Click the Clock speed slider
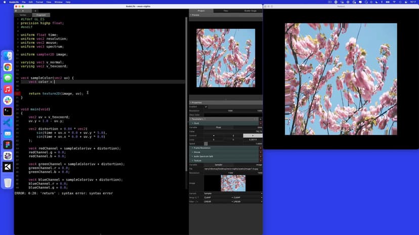This screenshot has height=235, width=419. [x=206, y=144]
